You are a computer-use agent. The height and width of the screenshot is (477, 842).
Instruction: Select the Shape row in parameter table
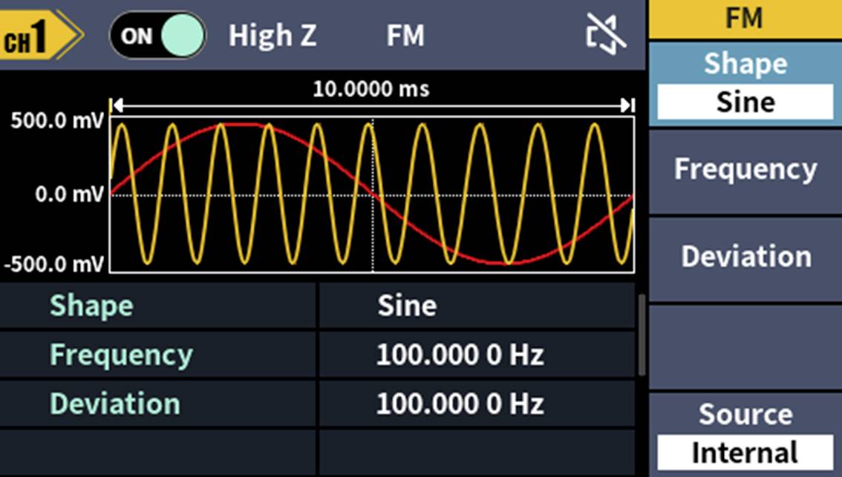point(89,304)
